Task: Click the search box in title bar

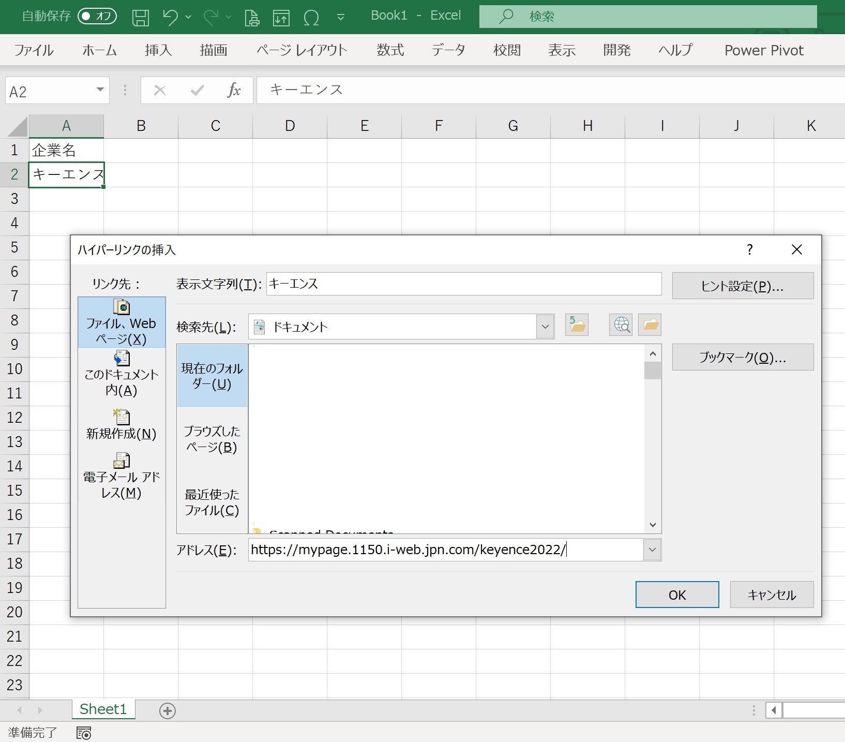Action: [648, 17]
